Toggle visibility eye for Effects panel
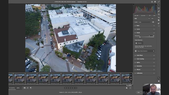The width and height of the screenshot is (169, 95). click(x=154, y=70)
